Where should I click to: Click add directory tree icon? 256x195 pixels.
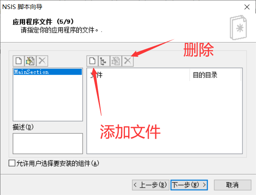[104, 61]
